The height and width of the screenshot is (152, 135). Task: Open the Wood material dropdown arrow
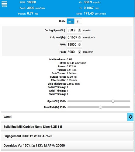pos(130,117)
